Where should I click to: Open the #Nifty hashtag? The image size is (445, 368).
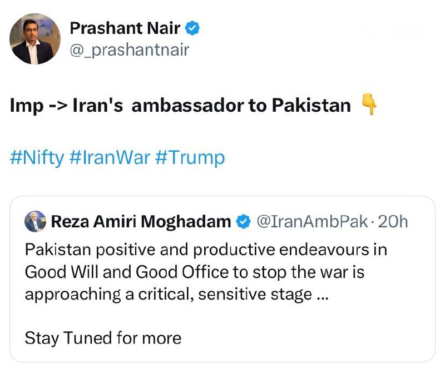pos(37,157)
